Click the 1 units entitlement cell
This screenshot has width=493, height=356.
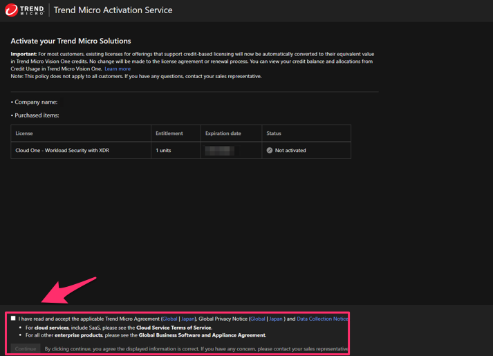(x=163, y=150)
